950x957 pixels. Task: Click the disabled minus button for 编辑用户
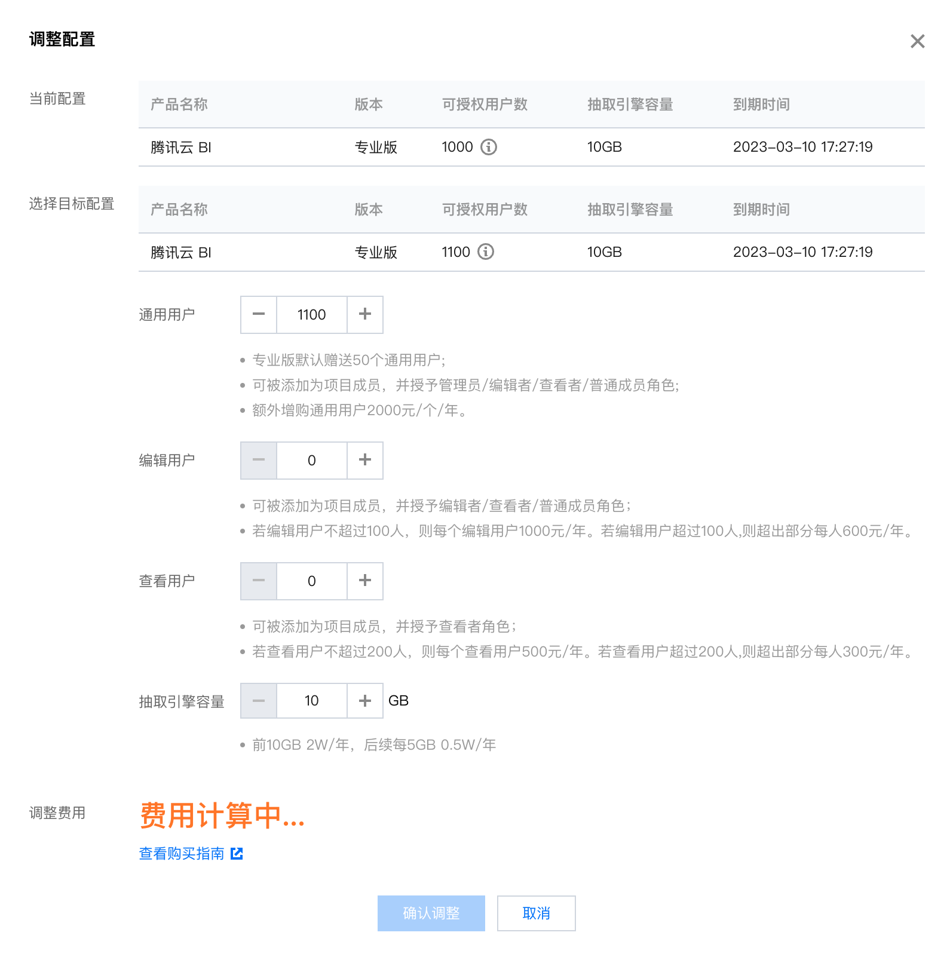click(x=259, y=461)
